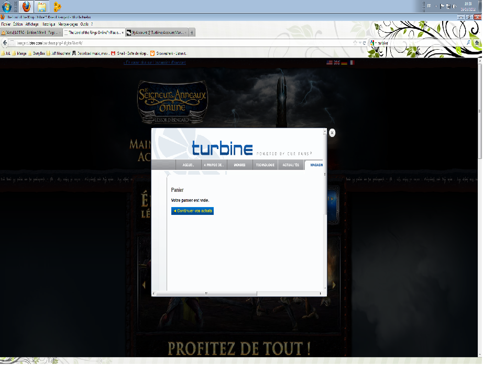Reload the page with refresh icon

365,43
